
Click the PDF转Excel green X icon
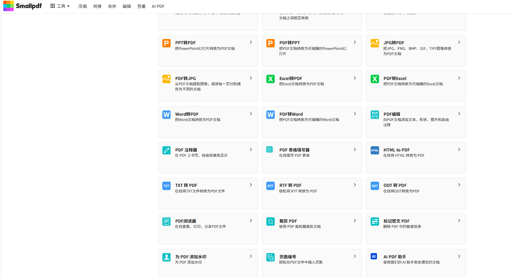tap(375, 79)
